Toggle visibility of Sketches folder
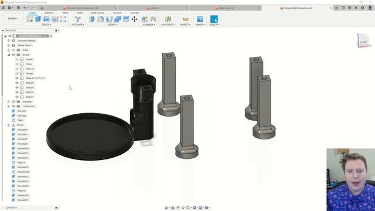Viewport: 375px width, 211px height. (x=13, y=101)
